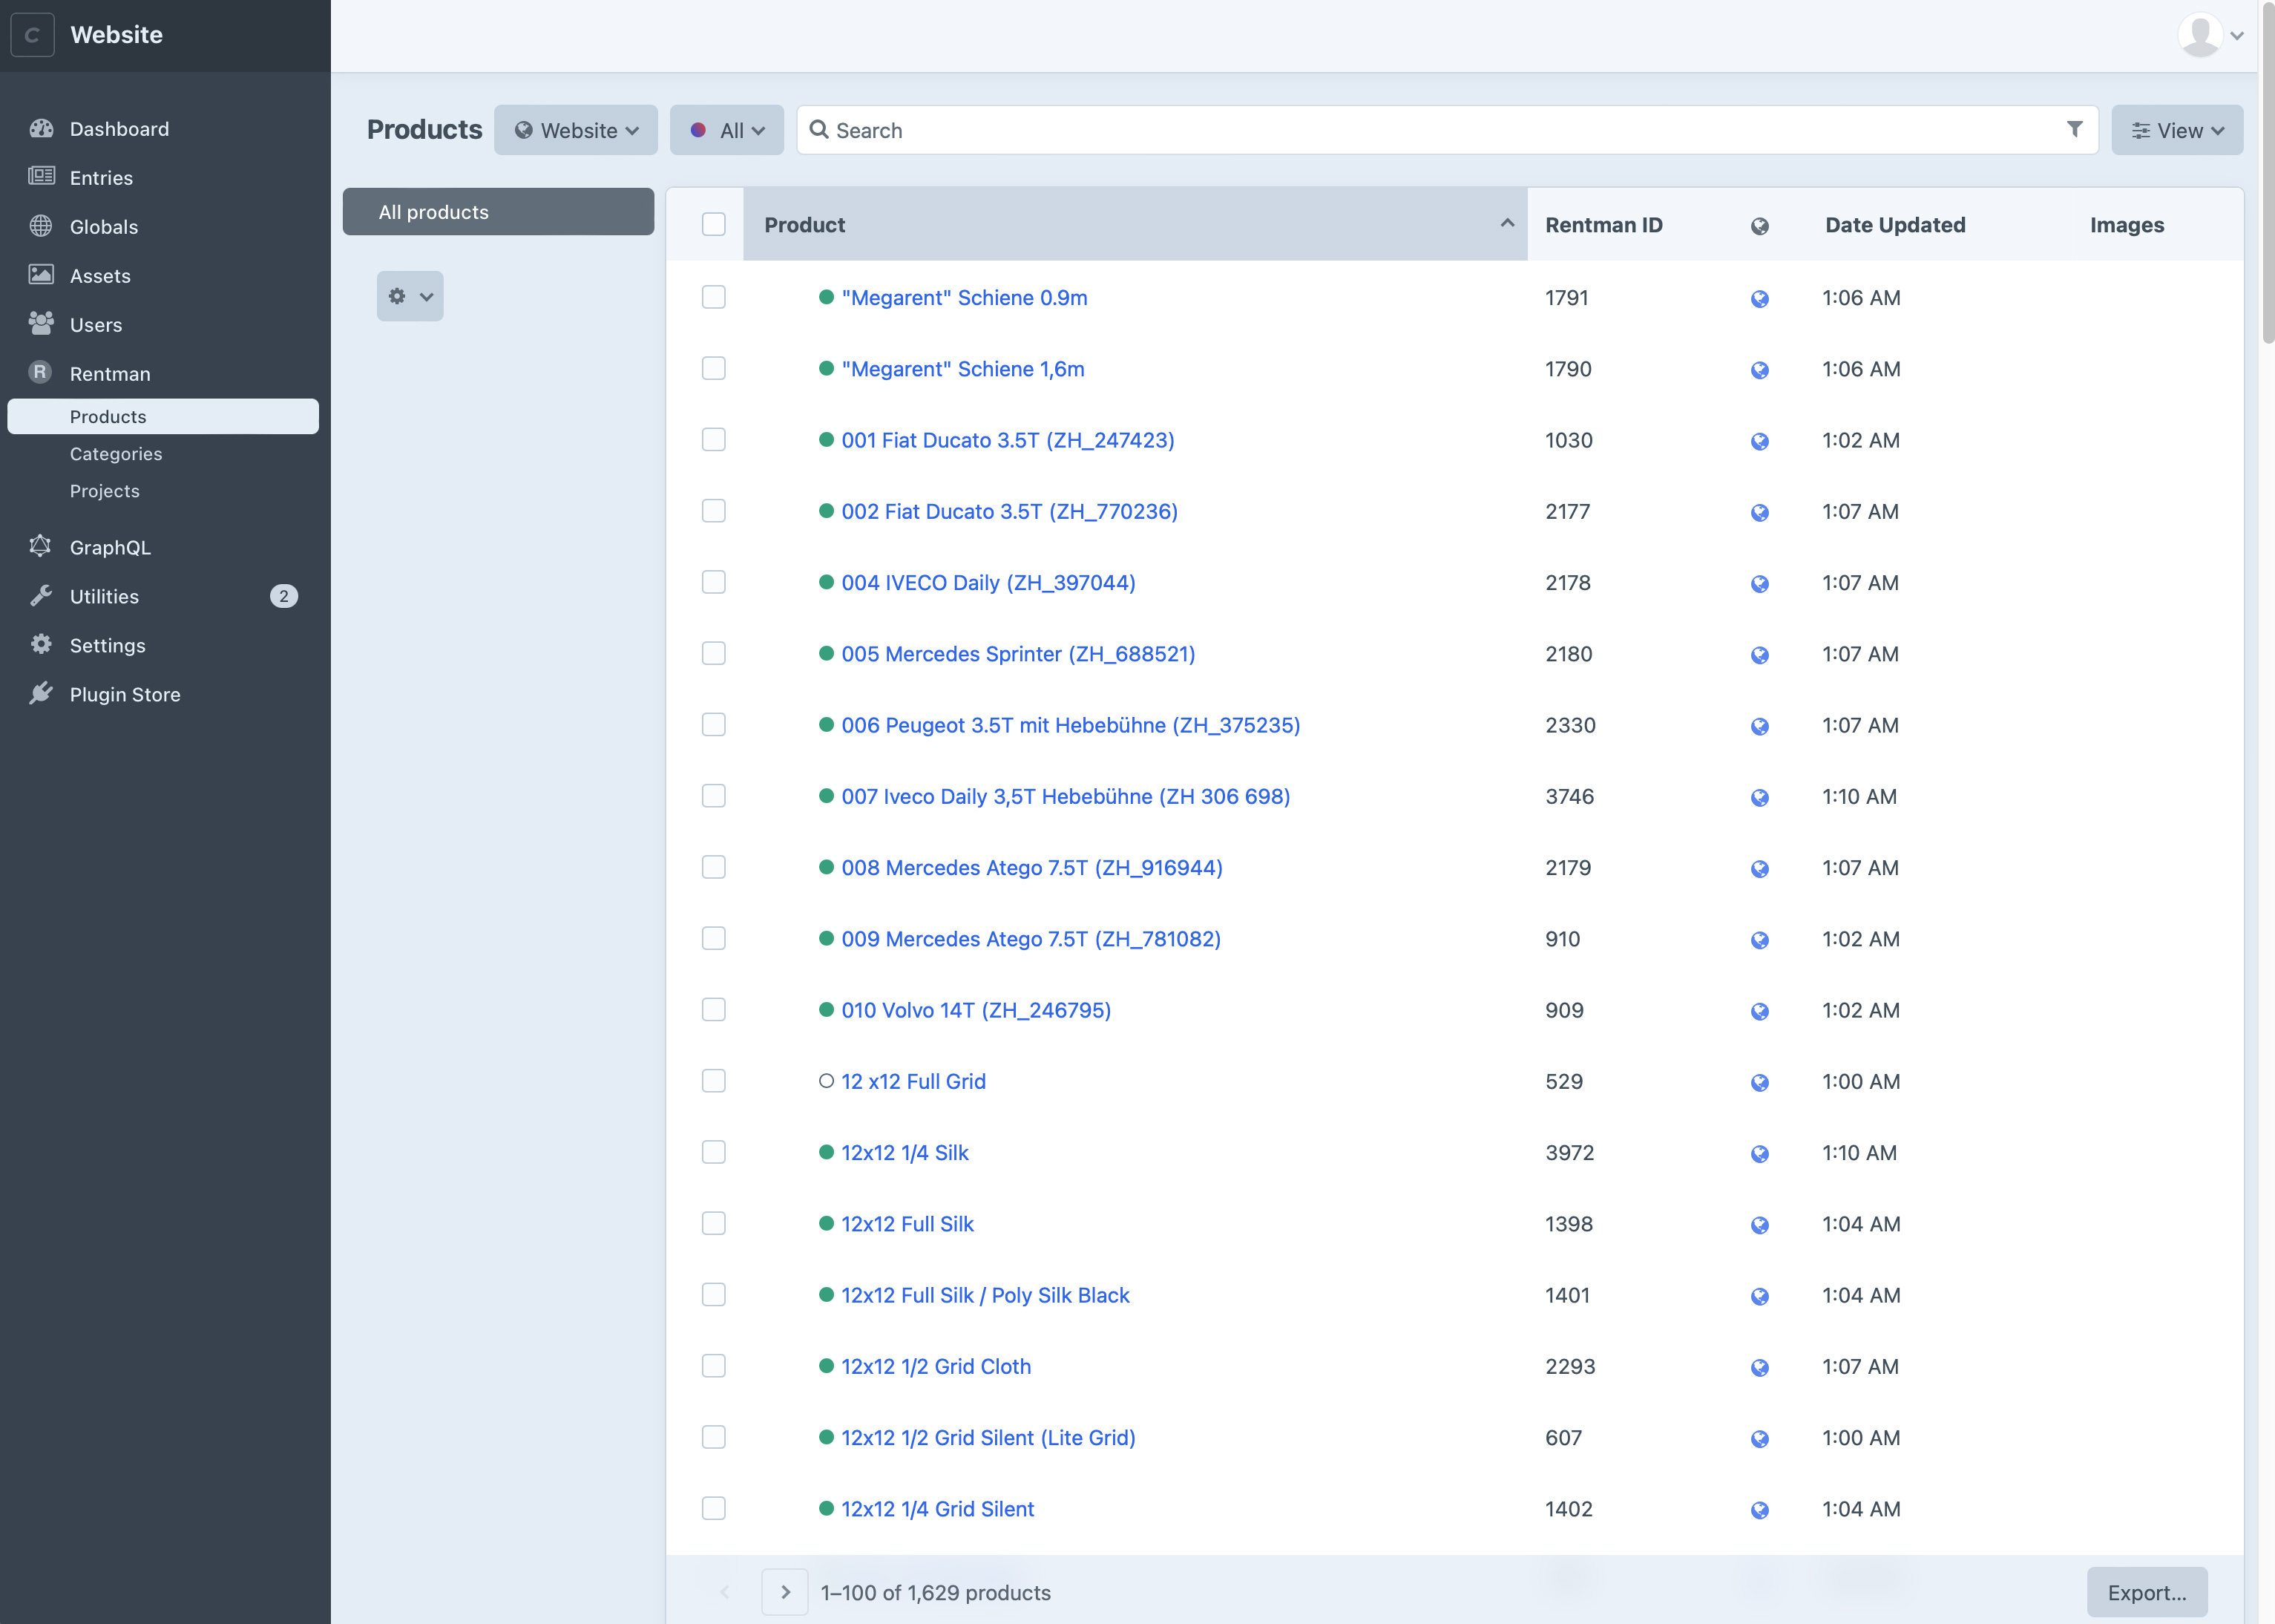The width and height of the screenshot is (2275, 1624).
Task: Click the search filter funnel icon
Action: coord(2075,130)
